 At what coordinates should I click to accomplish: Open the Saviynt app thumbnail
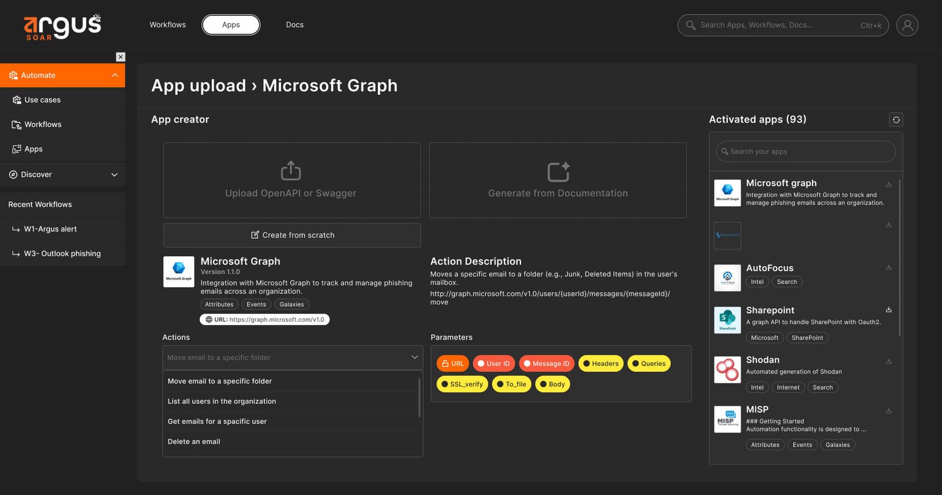pos(728,236)
